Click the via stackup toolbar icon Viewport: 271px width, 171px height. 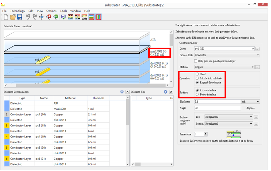(77, 17)
